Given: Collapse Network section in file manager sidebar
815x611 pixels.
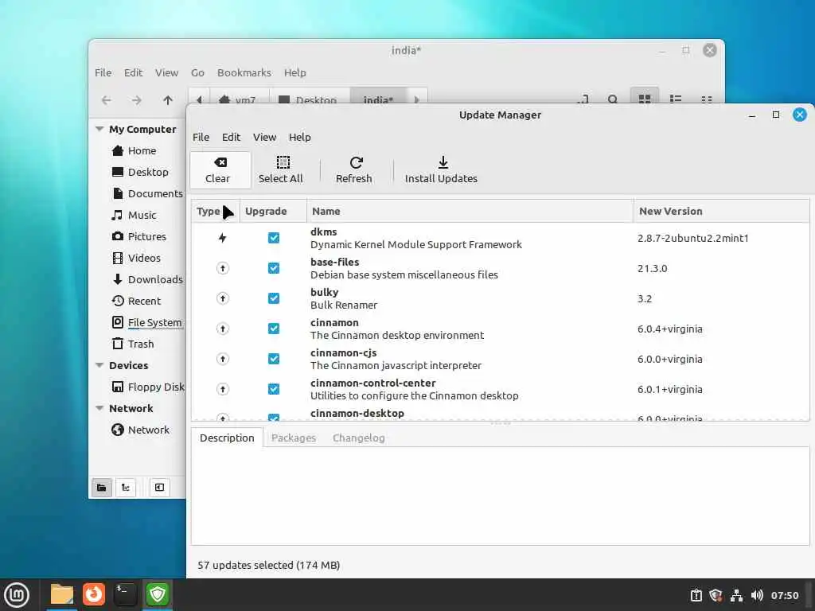Looking at the screenshot, I should (x=99, y=408).
